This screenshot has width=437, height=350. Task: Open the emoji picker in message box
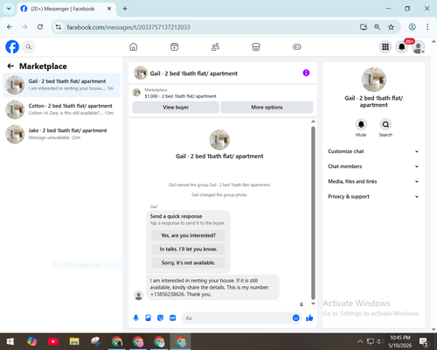295,318
